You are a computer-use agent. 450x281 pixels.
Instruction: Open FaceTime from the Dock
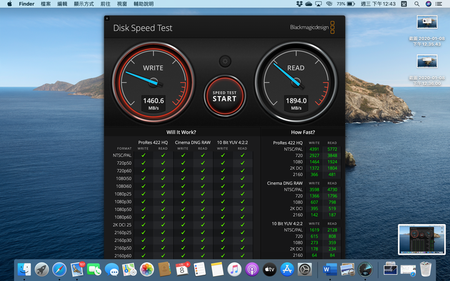point(94,269)
